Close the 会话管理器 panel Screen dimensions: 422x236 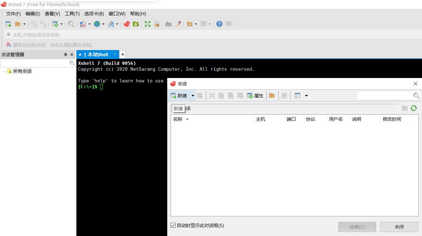(72, 55)
